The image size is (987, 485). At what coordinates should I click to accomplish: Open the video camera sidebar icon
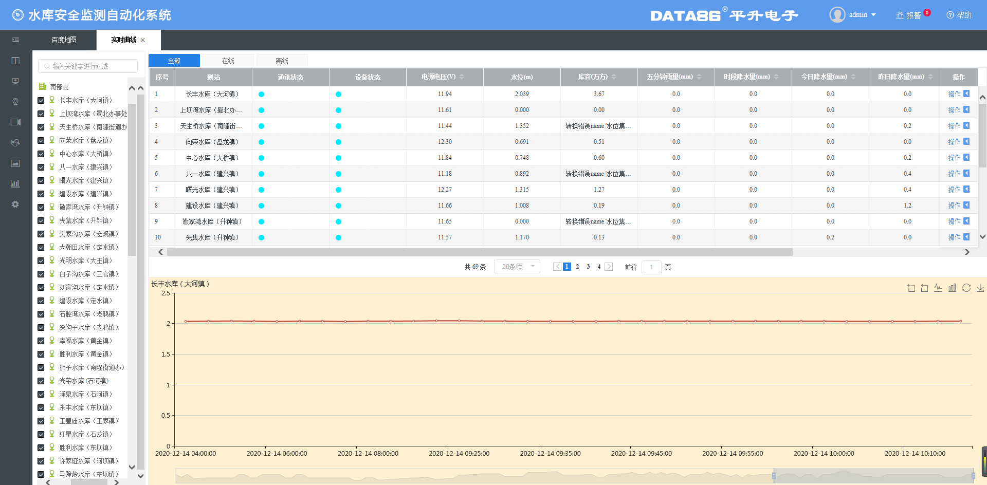click(x=15, y=122)
